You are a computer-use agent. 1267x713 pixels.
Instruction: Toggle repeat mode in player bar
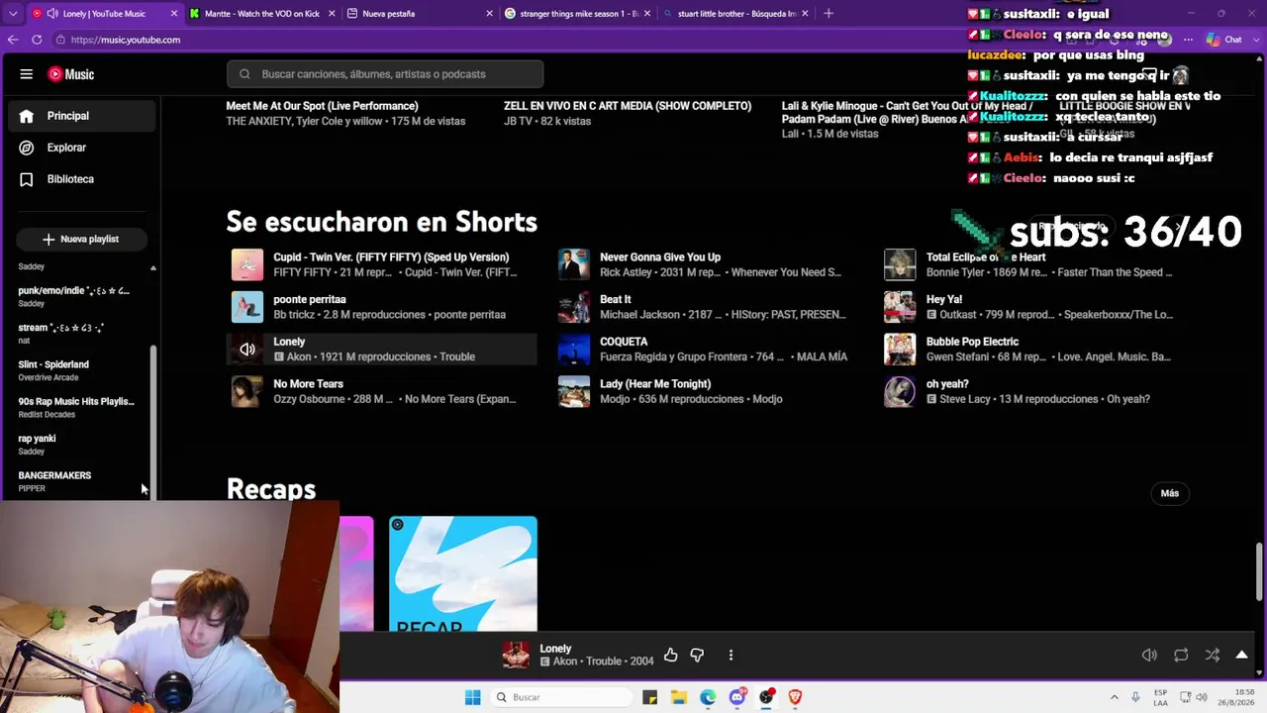[1181, 655]
